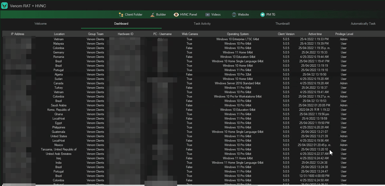Click the Admin privilege cell in Canada row
The width and height of the screenshot is (385, 186).
(344, 83)
